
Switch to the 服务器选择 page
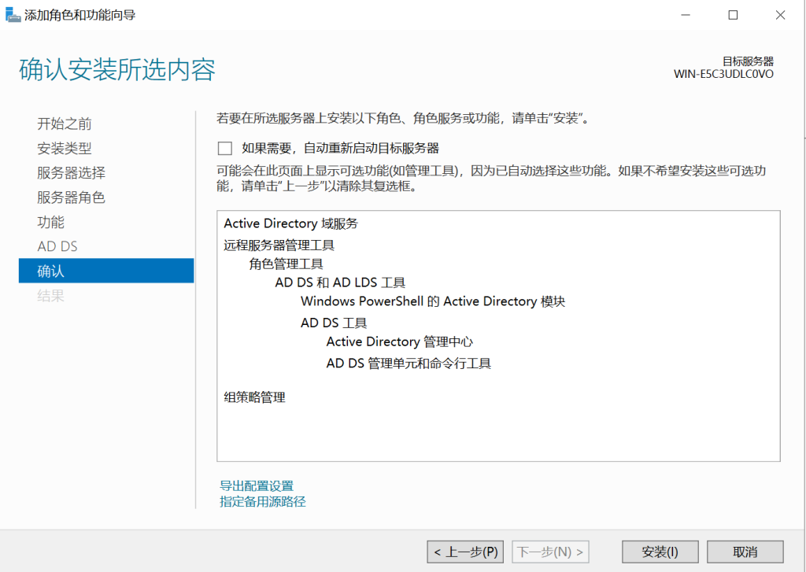(71, 173)
